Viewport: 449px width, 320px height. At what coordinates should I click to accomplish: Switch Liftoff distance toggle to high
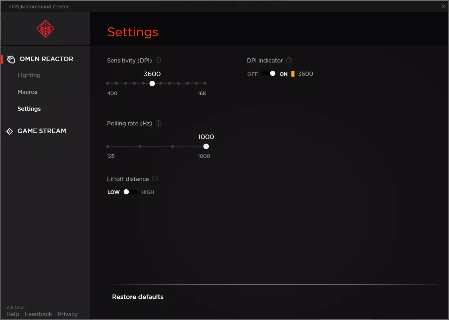[x=130, y=192]
